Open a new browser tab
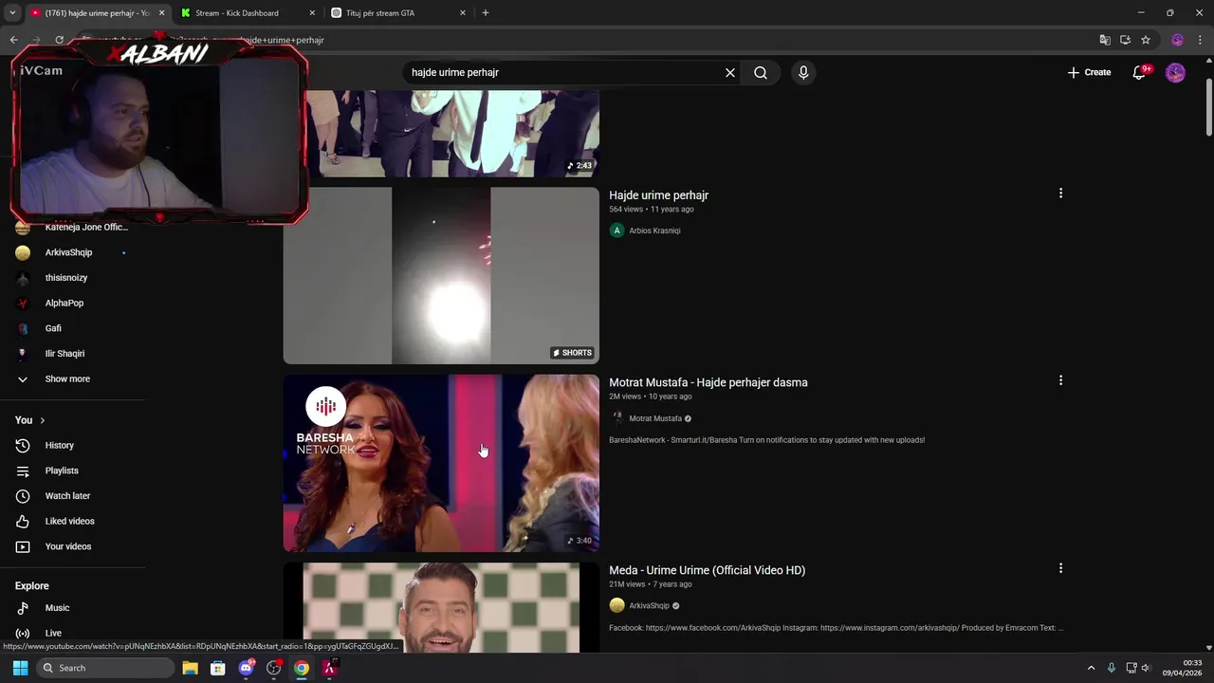This screenshot has height=683, width=1214. pos(486,13)
